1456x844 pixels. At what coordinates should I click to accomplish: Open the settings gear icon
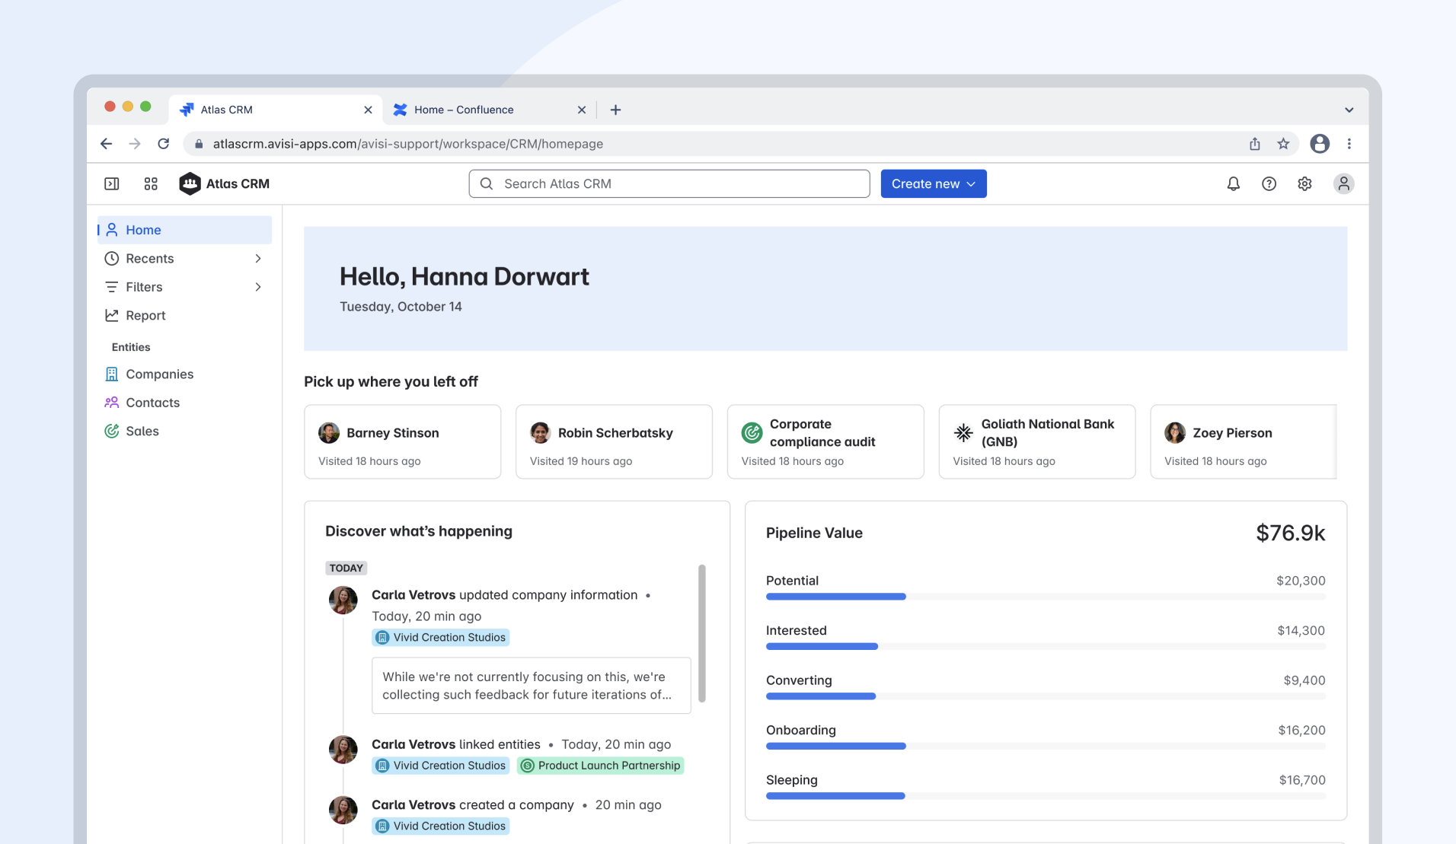point(1304,183)
